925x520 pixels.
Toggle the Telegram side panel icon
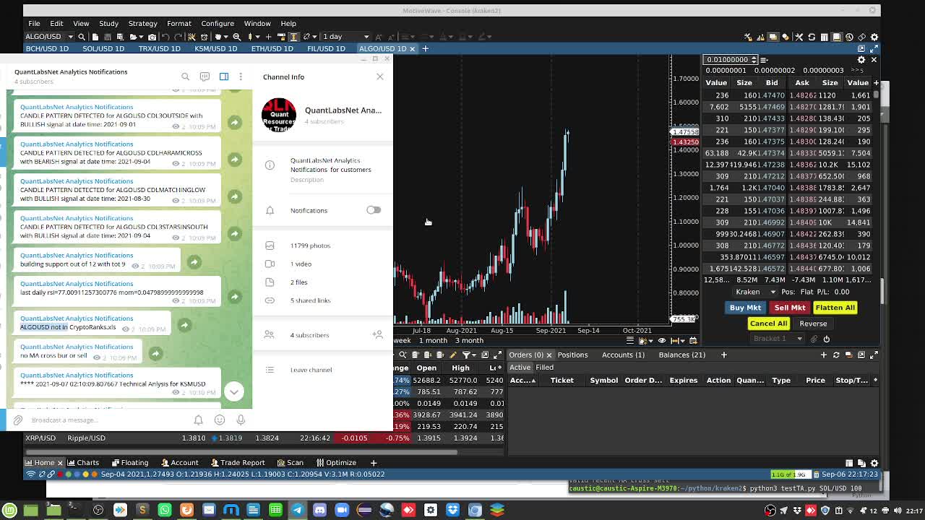pyautogui.click(x=224, y=77)
